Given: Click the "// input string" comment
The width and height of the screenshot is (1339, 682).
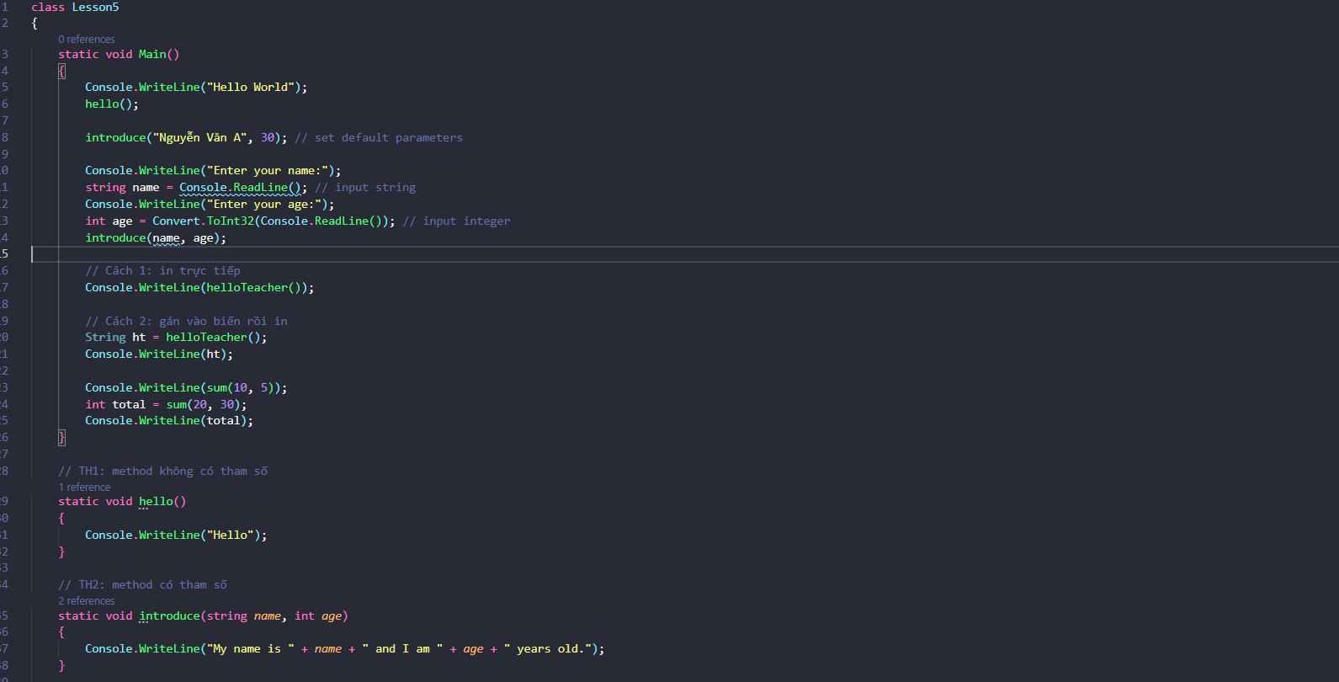Looking at the screenshot, I should [365, 188].
